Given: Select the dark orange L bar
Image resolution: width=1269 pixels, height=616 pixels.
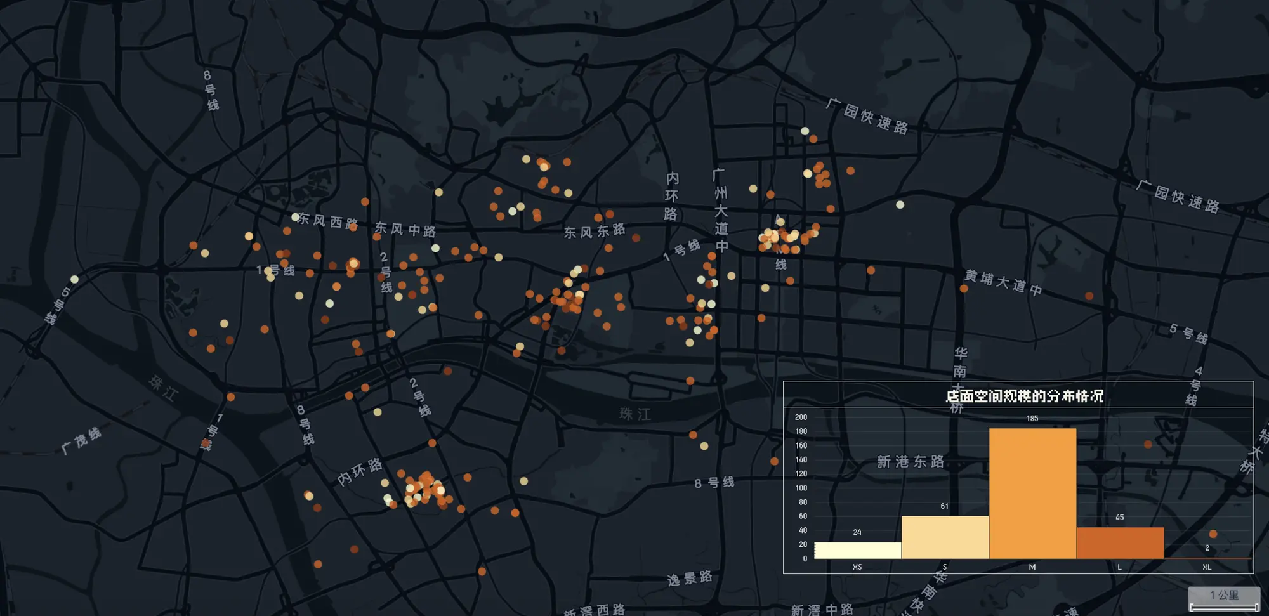Looking at the screenshot, I should coord(1120,543).
